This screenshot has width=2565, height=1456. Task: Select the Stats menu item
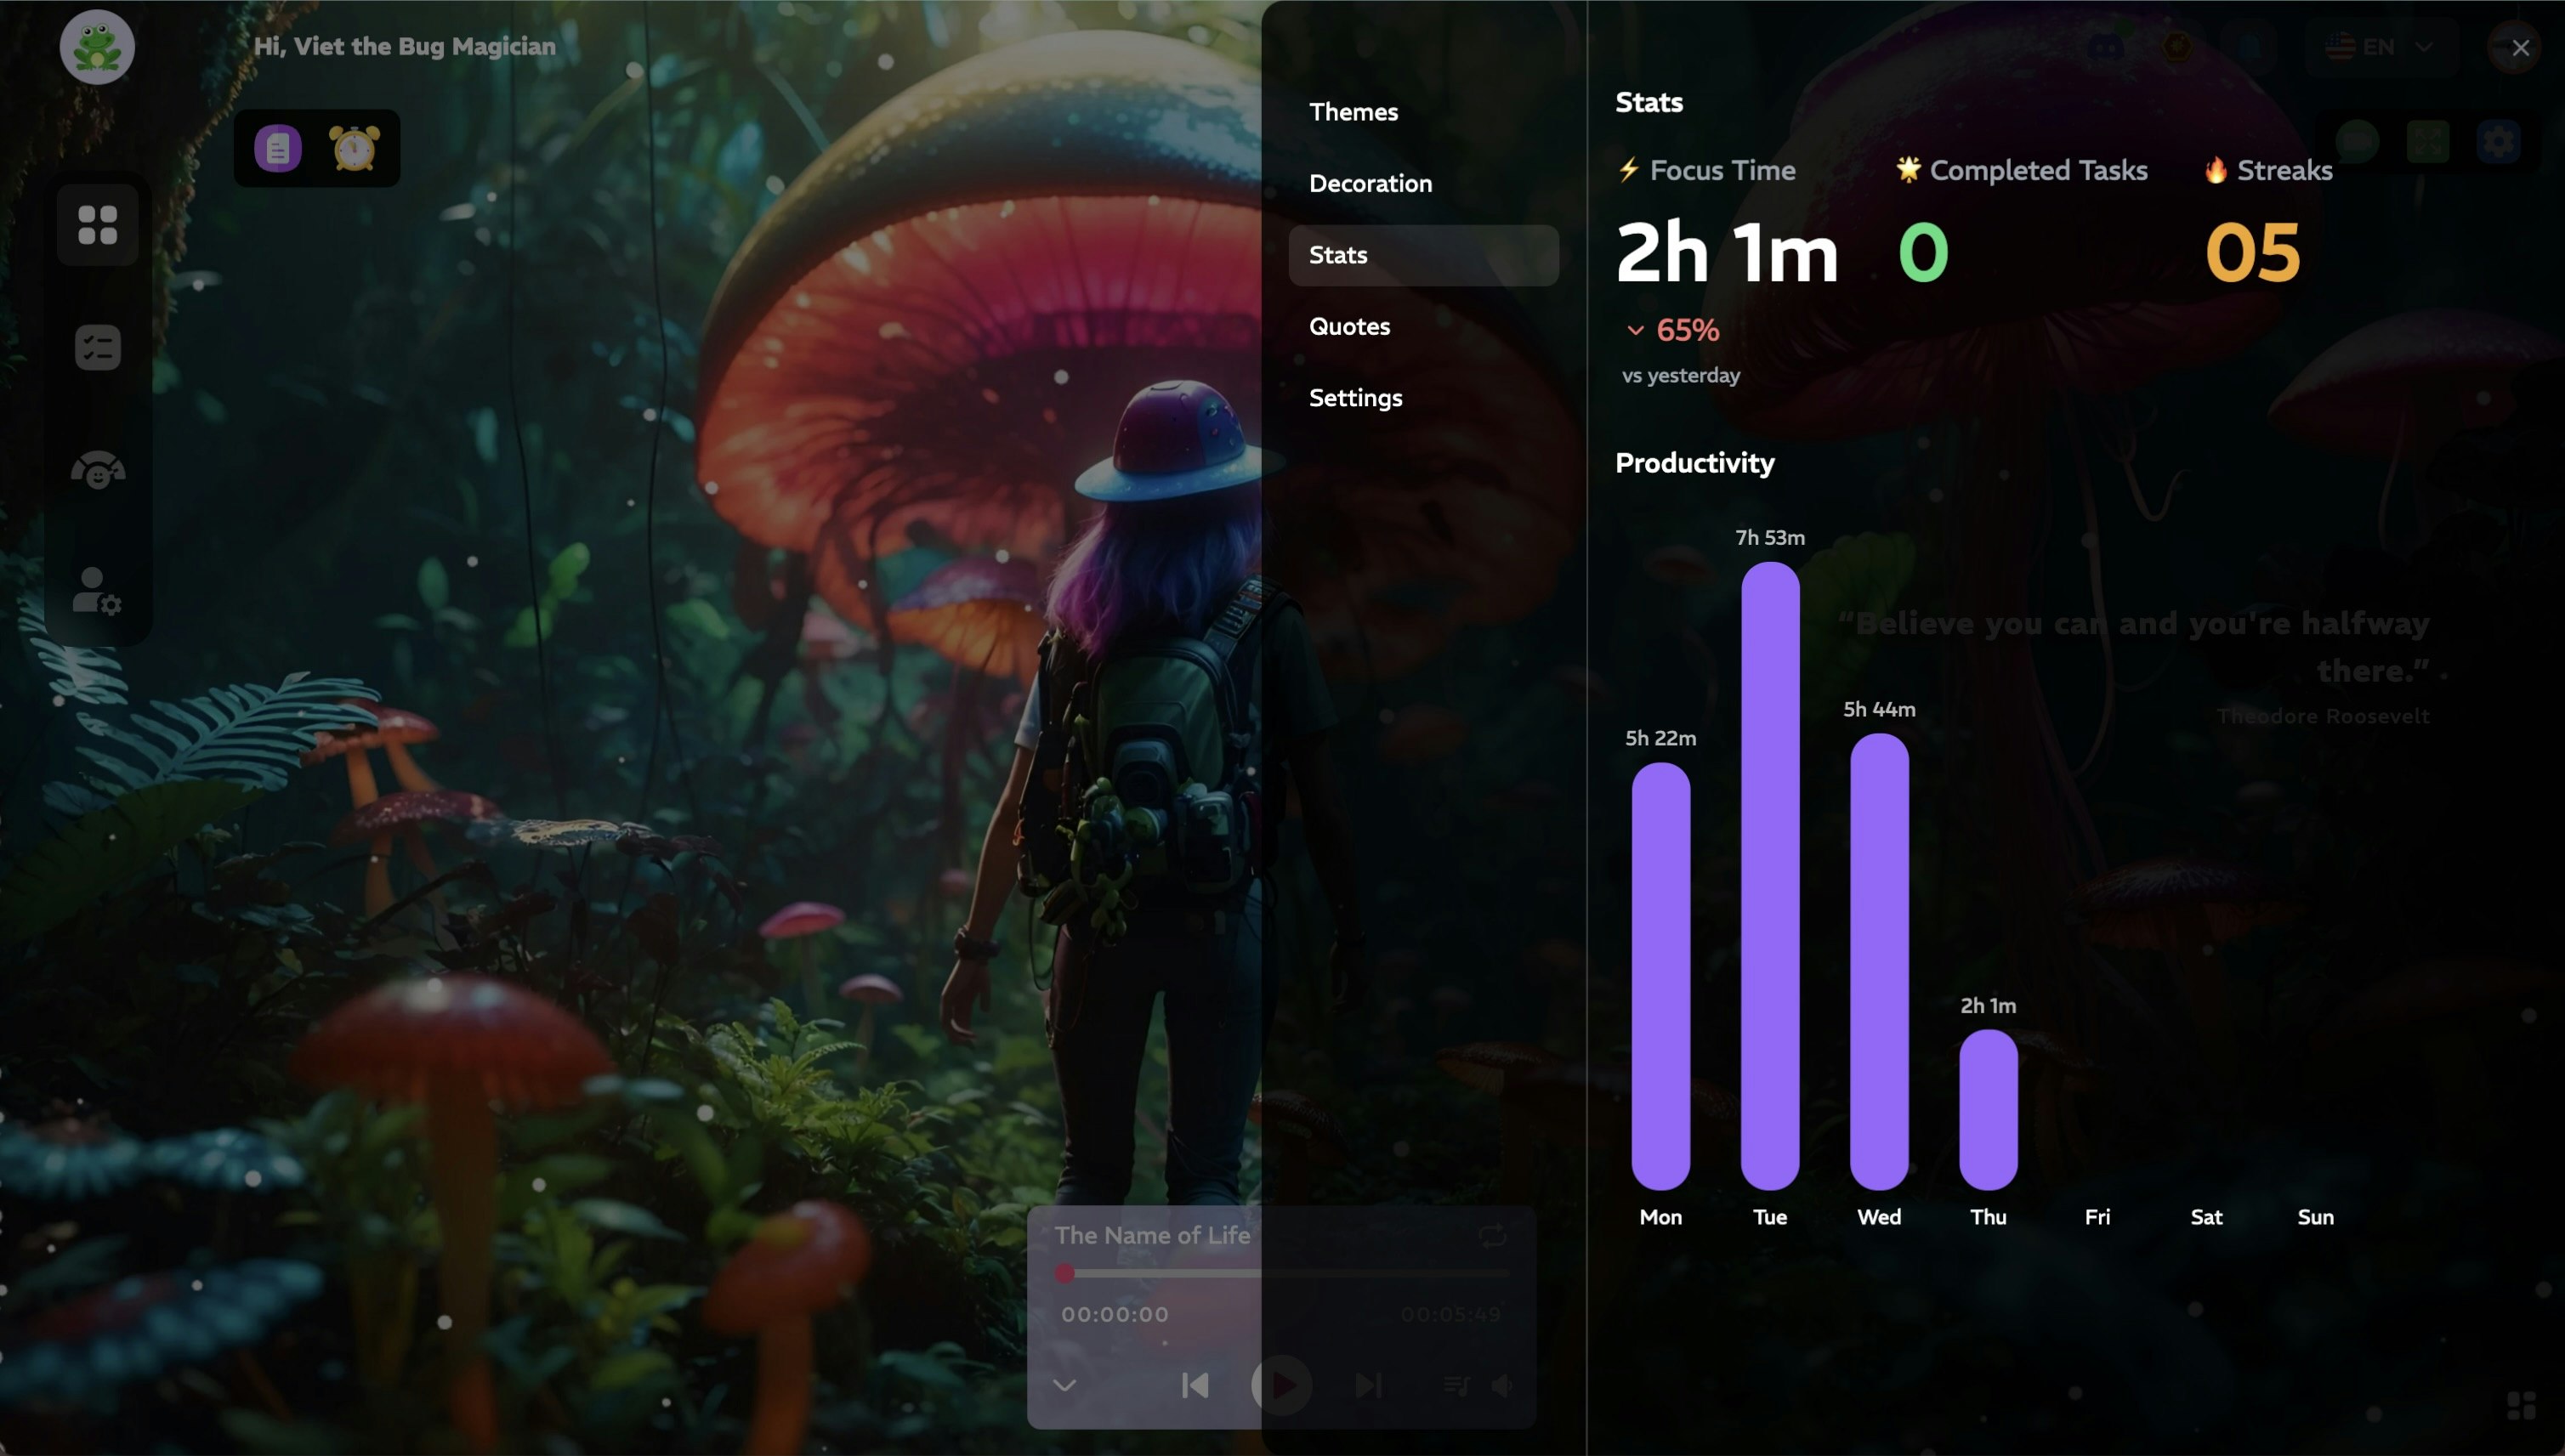(1423, 255)
